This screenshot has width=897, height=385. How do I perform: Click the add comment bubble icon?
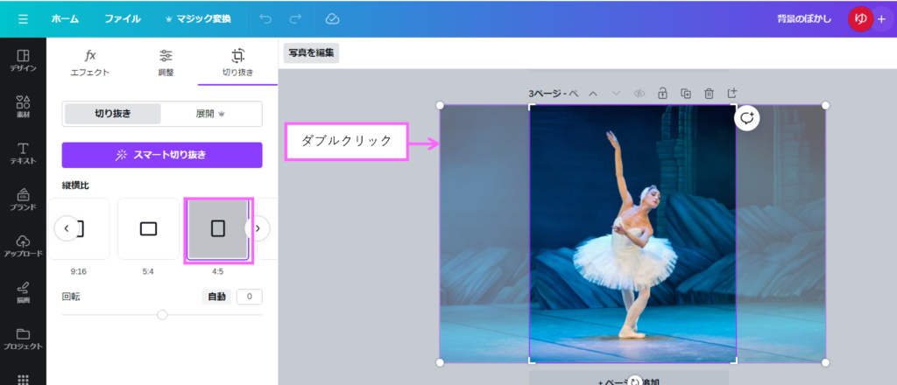point(747,118)
